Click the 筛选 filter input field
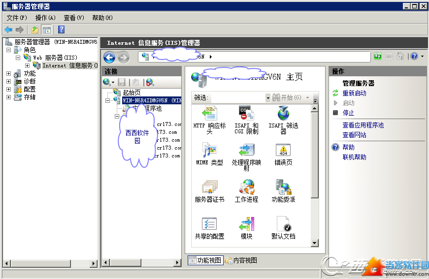429x279 pixels. click(x=237, y=97)
